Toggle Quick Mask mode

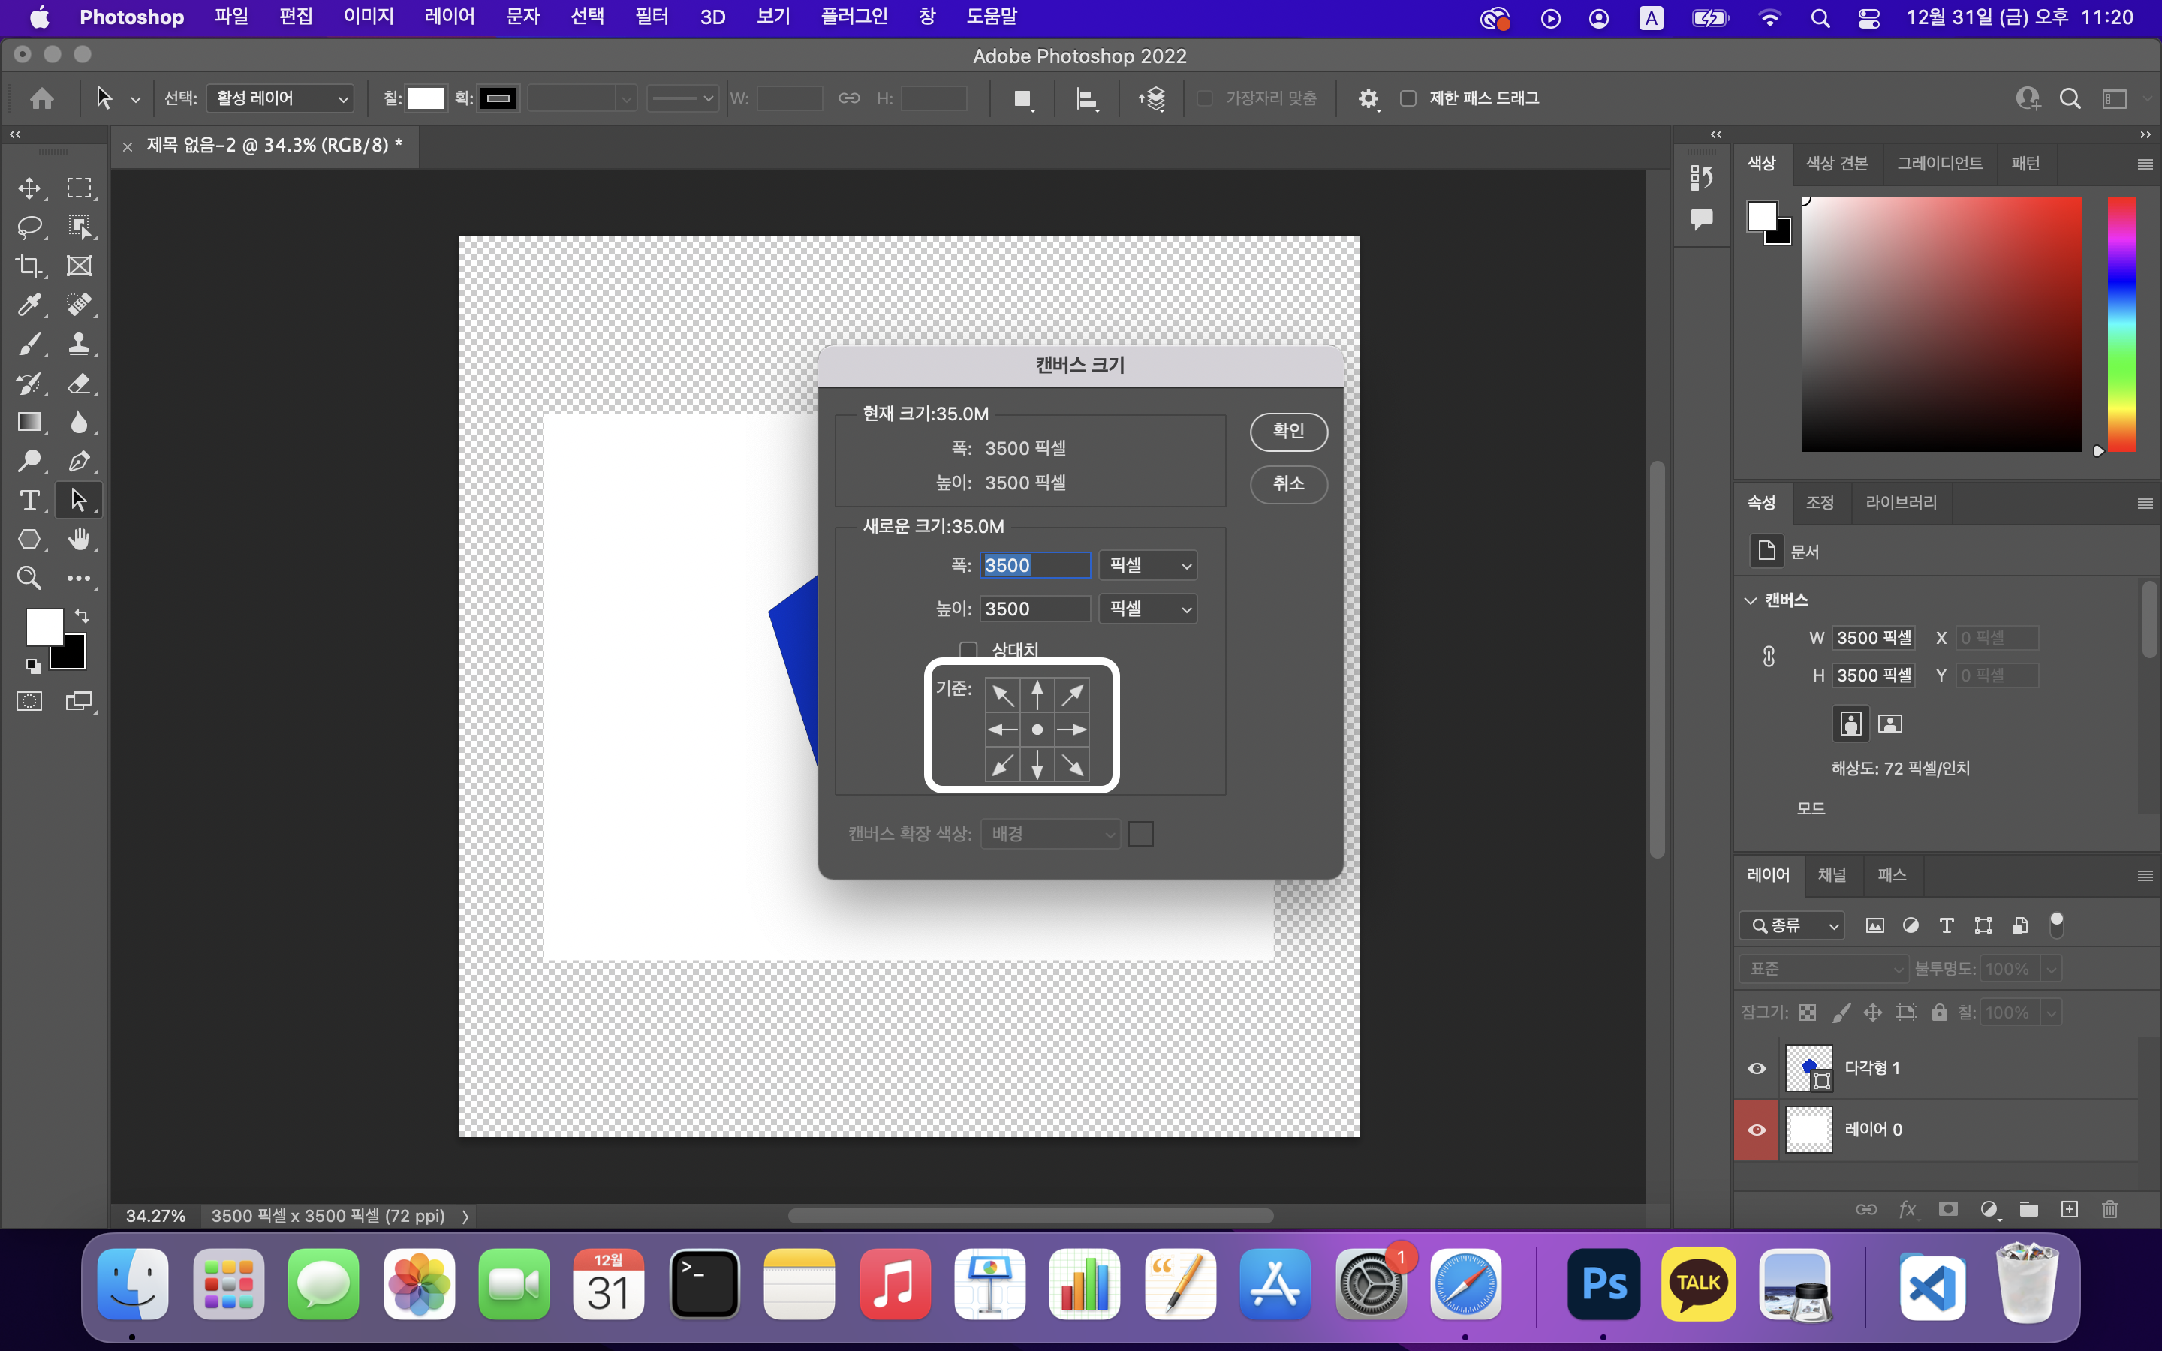click(29, 702)
